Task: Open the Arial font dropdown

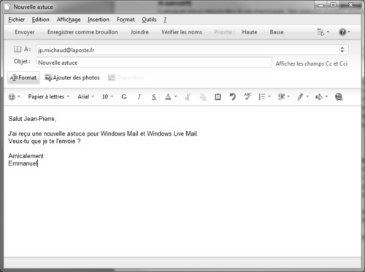Action: tap(85, 97)
